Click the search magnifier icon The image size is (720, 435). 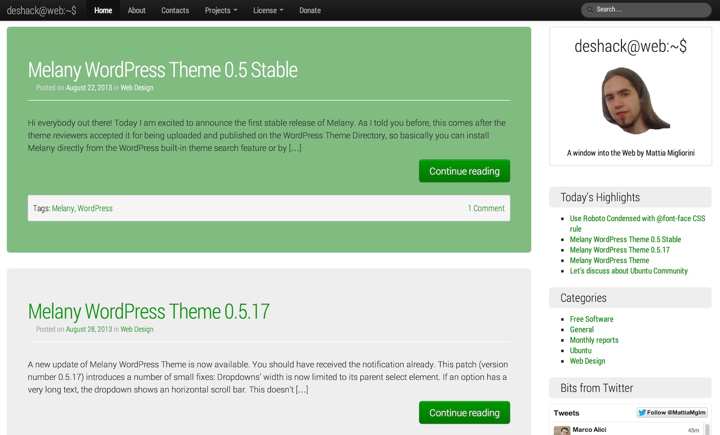point(589,10)
